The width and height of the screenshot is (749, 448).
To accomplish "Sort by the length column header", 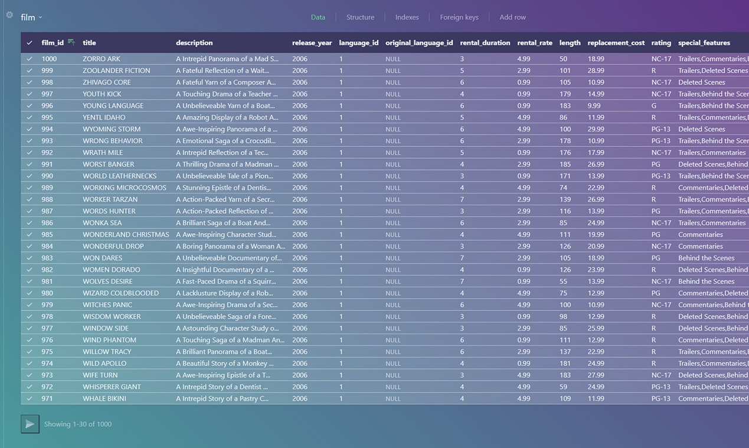I will (570, 42).
